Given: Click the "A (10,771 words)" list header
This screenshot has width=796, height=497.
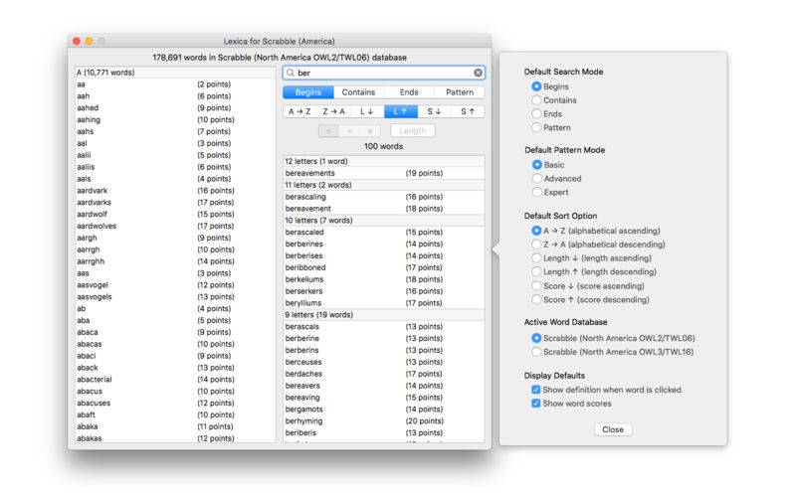Looking at the screenshot, I should point(175,73).
